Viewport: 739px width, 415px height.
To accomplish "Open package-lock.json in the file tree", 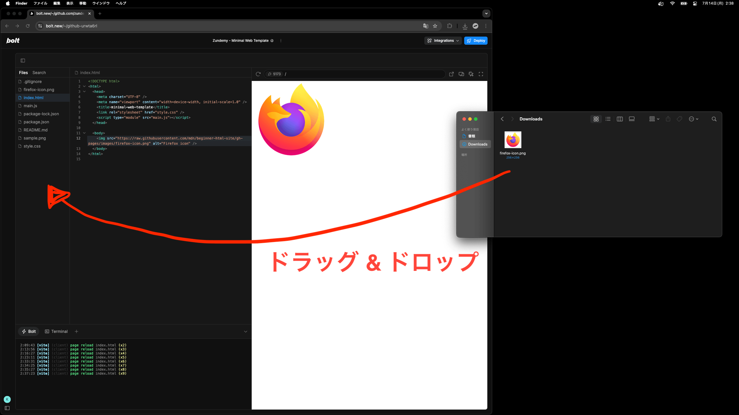I will (43, 114).
